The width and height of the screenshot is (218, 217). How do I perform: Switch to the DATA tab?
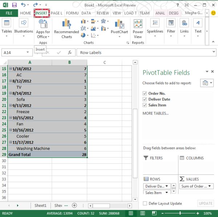(x=86, y=13)
